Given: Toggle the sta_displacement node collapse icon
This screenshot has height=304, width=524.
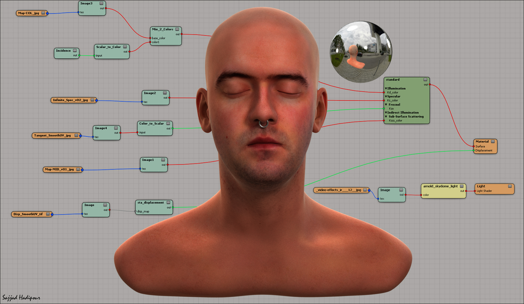Looking at the screenshot, I should (x=168, y=203).
